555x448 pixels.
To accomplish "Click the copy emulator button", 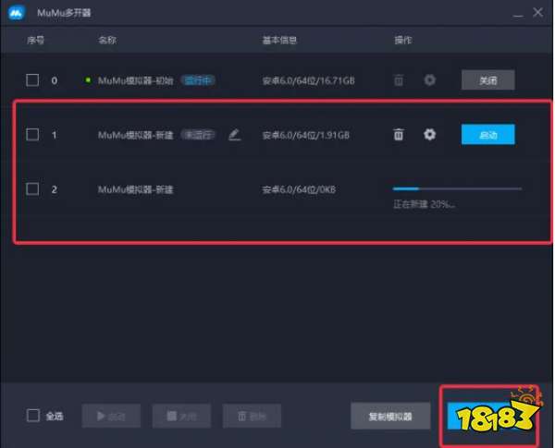I will 390,417.
